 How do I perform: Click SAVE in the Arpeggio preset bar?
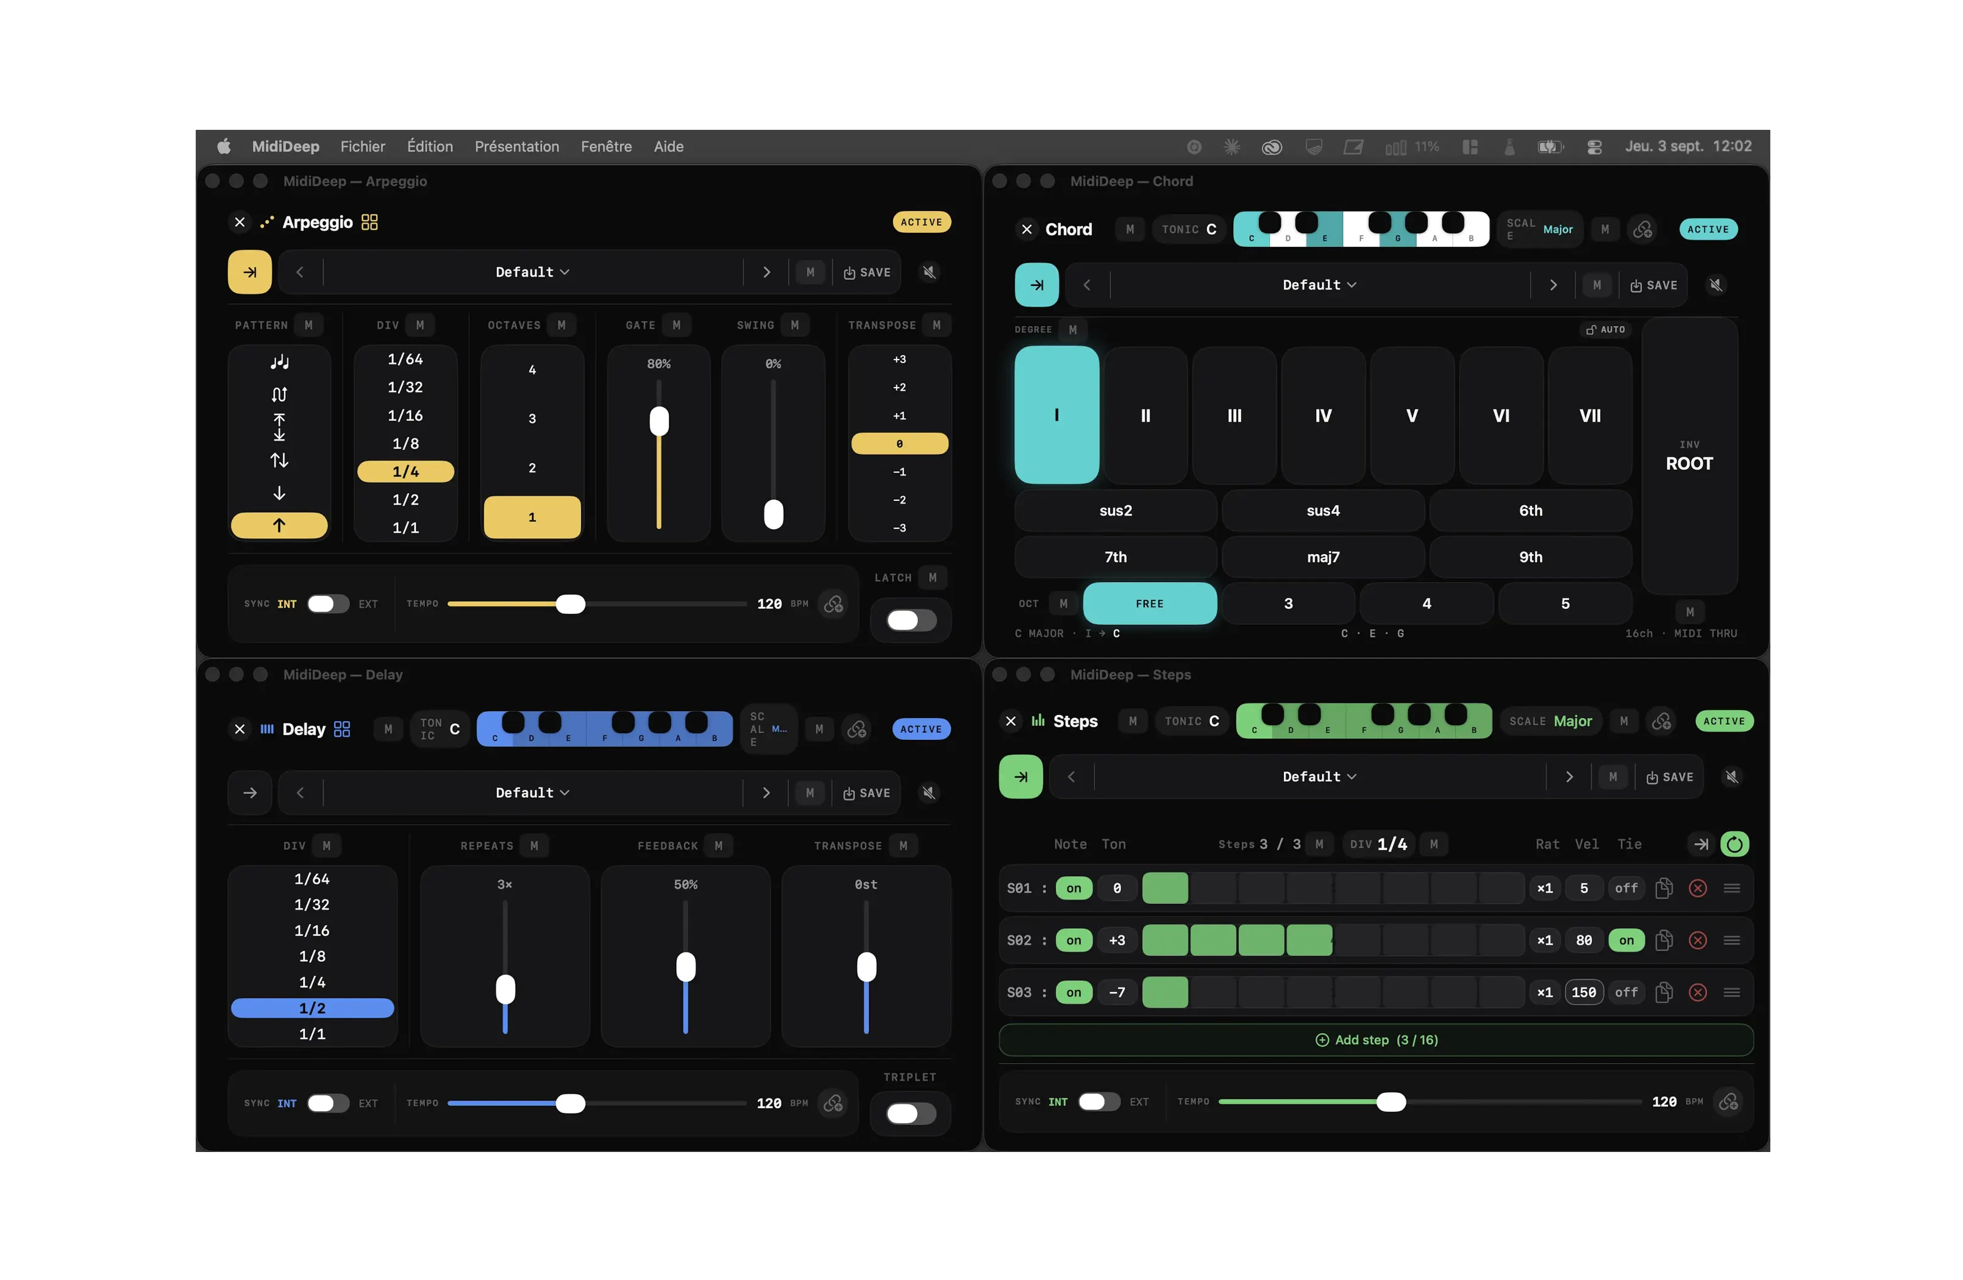867,273
